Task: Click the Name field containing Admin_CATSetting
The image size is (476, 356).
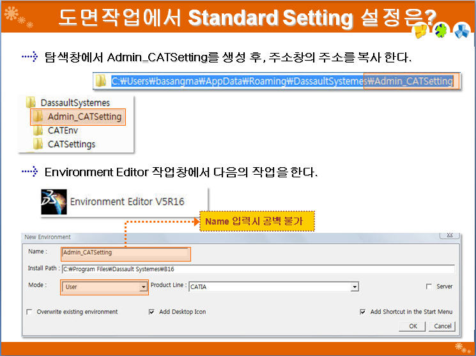Action: pos(126,253)
